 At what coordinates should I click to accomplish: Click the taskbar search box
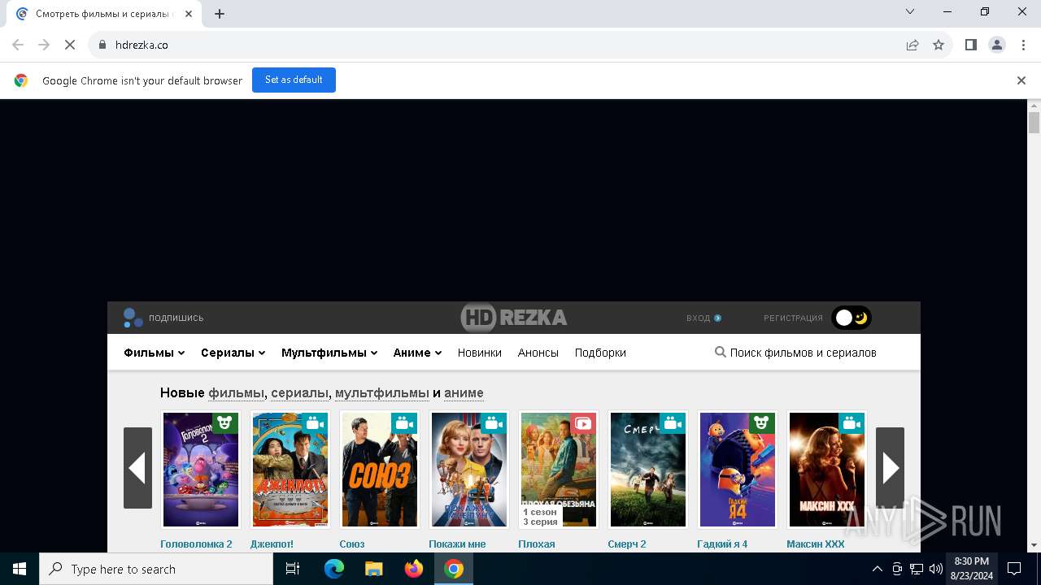(156, 569)
